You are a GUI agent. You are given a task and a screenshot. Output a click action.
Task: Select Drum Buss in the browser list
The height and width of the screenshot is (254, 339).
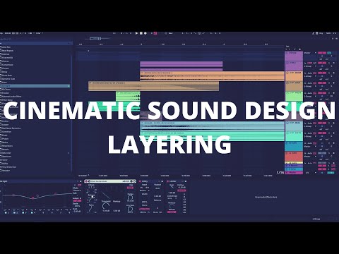7,75
